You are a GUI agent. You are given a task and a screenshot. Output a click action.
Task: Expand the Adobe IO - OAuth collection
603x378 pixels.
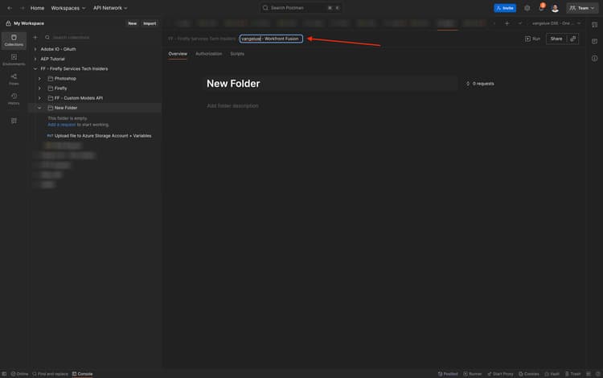pyautogui.click(x=35, y=49)
